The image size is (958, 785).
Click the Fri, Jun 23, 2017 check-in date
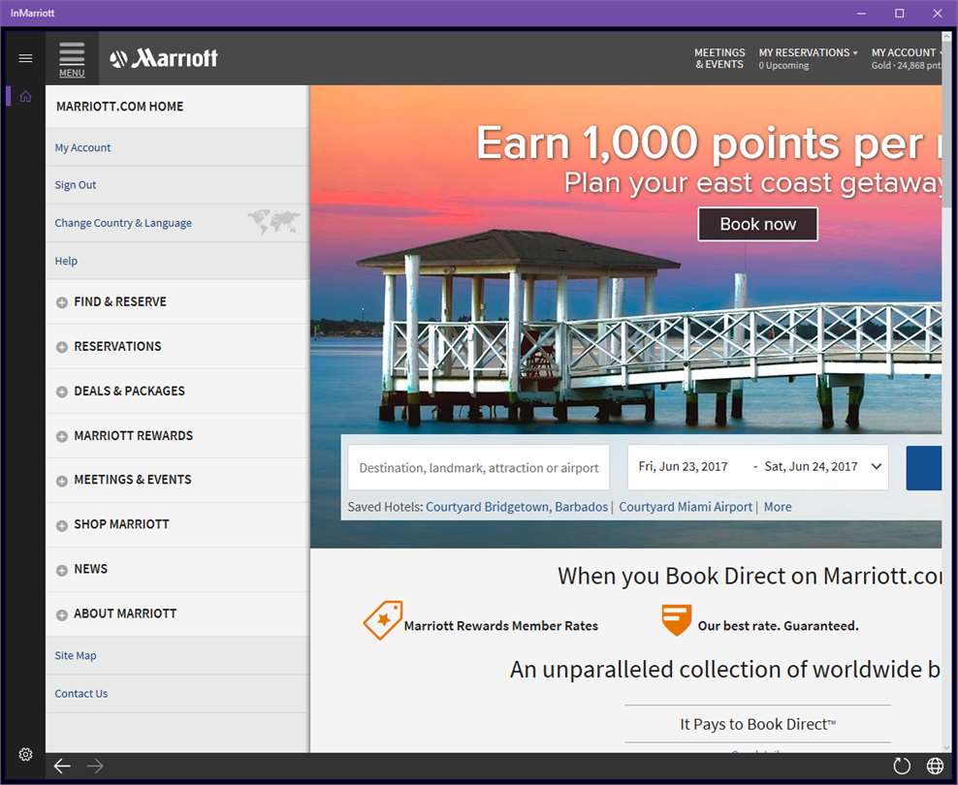(x=683, y=466)
